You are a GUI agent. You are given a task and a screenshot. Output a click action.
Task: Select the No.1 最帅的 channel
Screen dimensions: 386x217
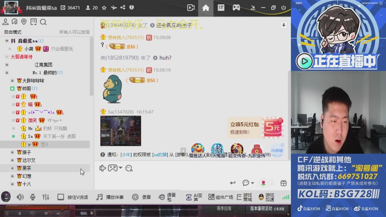[47, 73]
